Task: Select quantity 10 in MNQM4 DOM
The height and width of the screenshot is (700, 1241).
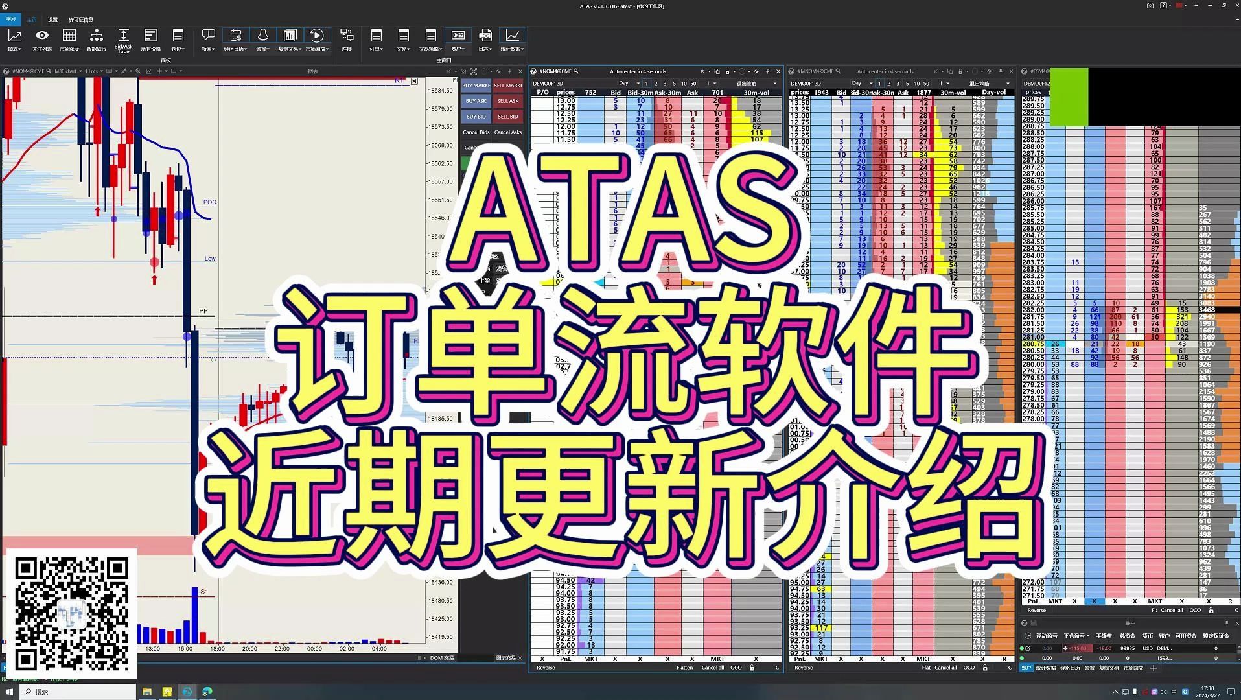Action: (x=916, y=84)
